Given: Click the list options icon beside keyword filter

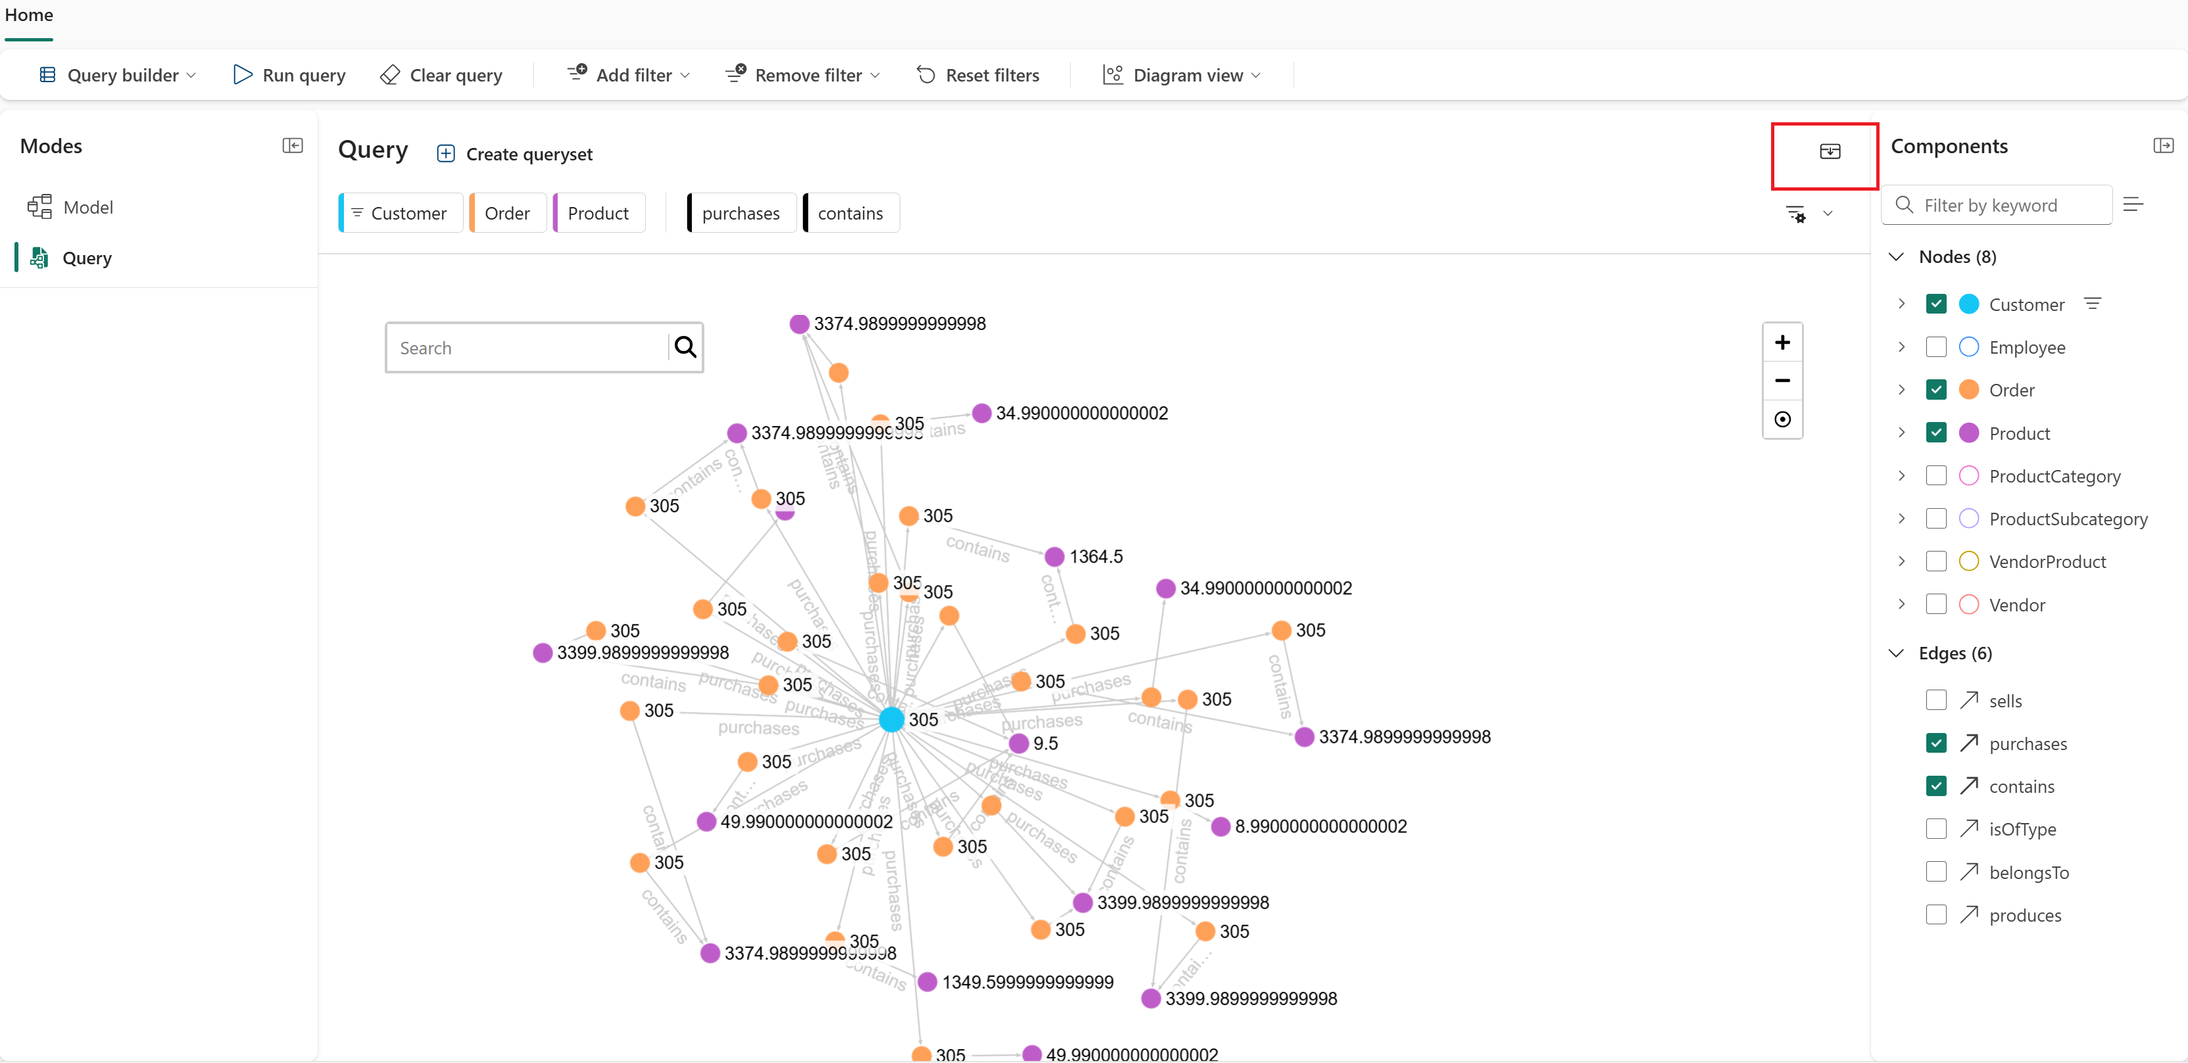Looking at the screenshot, I should (x=2133, y=204).
